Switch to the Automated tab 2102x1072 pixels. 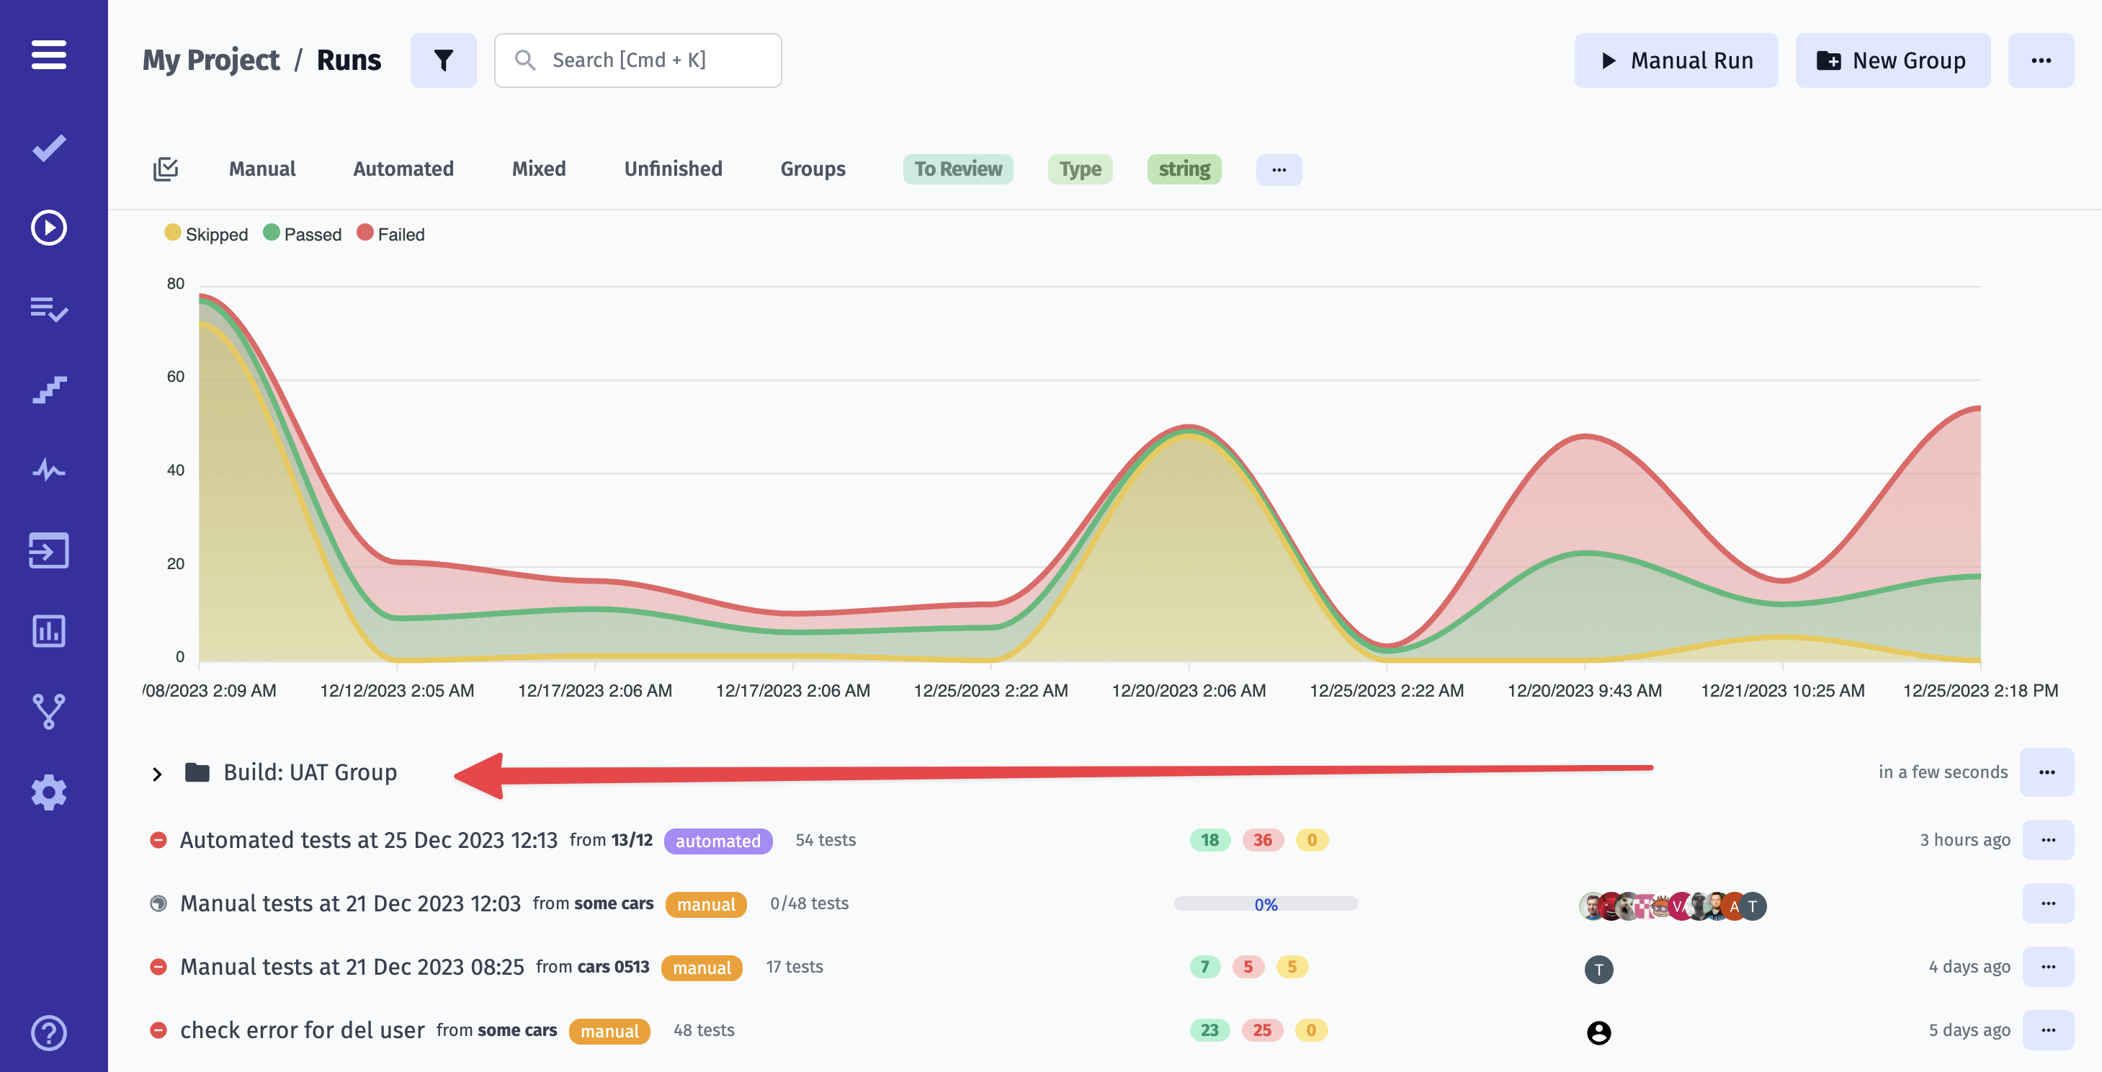point(403,169)
